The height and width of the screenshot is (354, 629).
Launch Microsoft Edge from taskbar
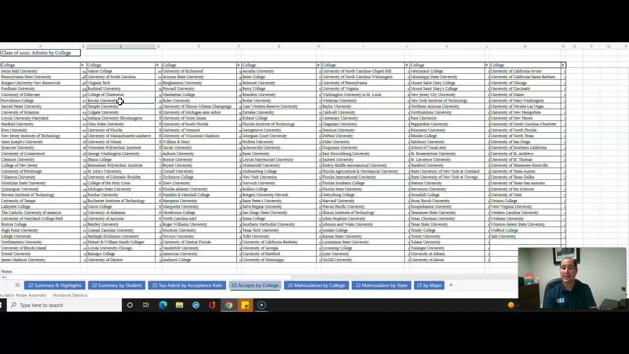coord(163,305)
